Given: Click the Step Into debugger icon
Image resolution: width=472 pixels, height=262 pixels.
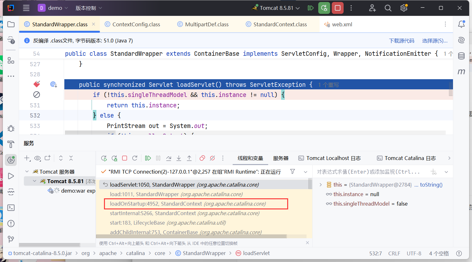Looking at the screenshot, I should [179, 158].
